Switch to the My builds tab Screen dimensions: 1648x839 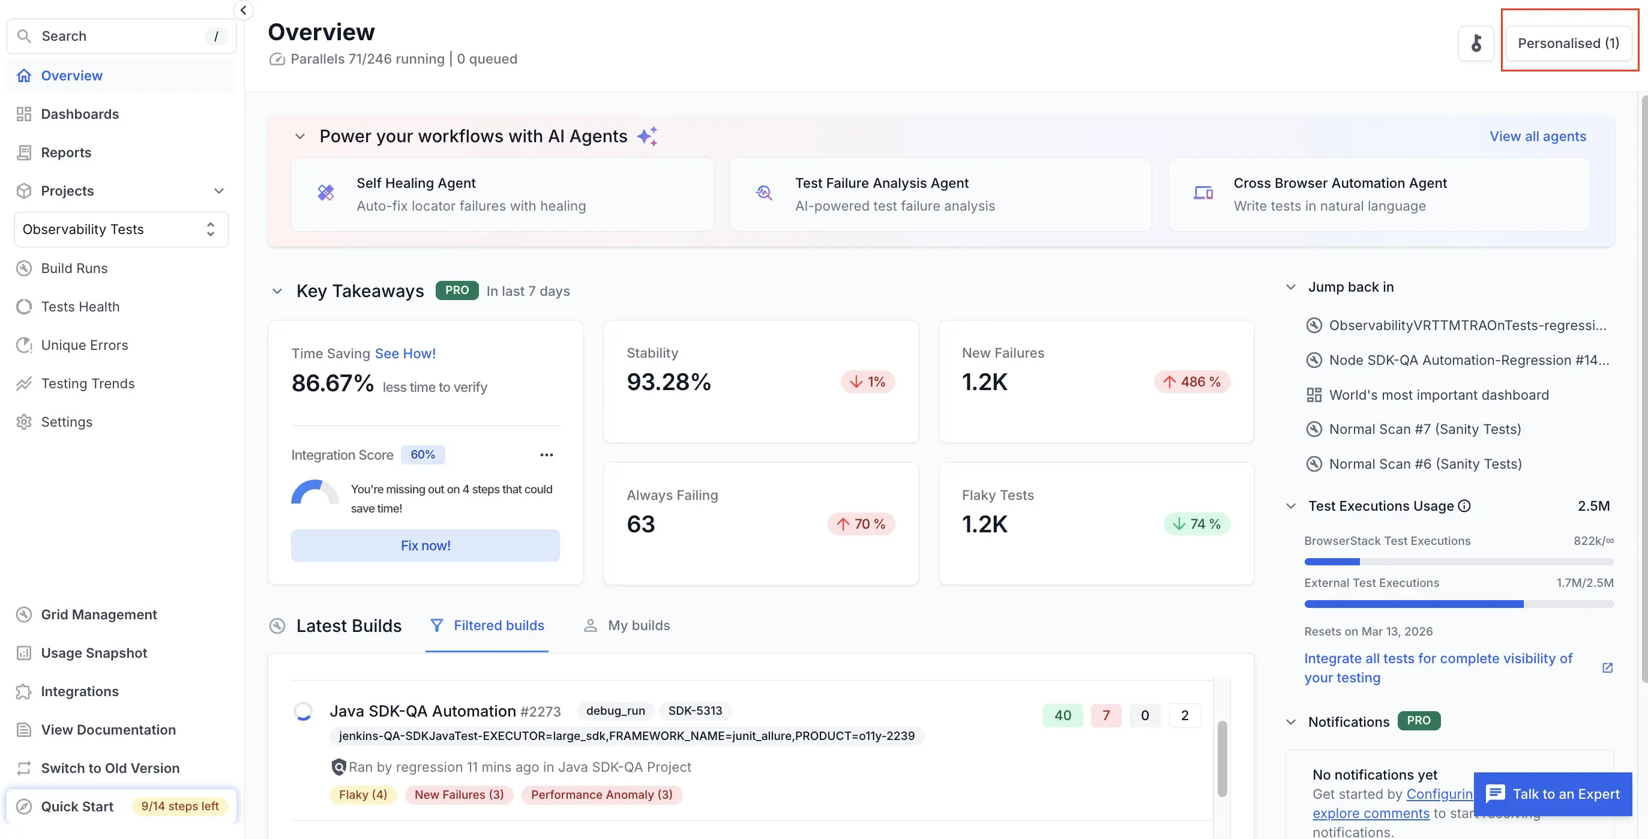(627, 625)
